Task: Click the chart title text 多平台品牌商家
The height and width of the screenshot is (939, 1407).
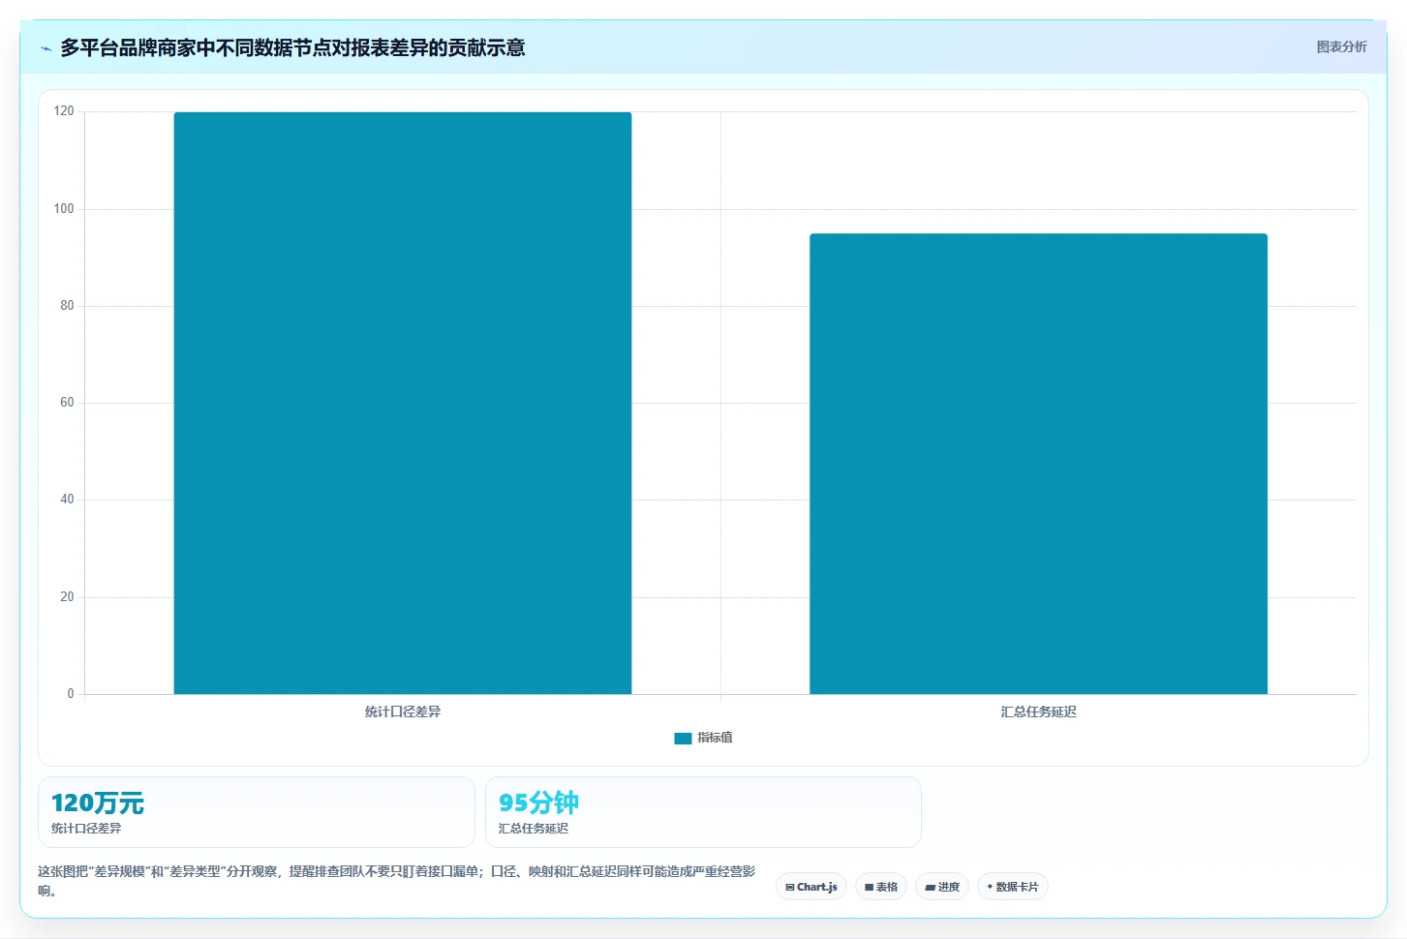Action: point(292,47)
